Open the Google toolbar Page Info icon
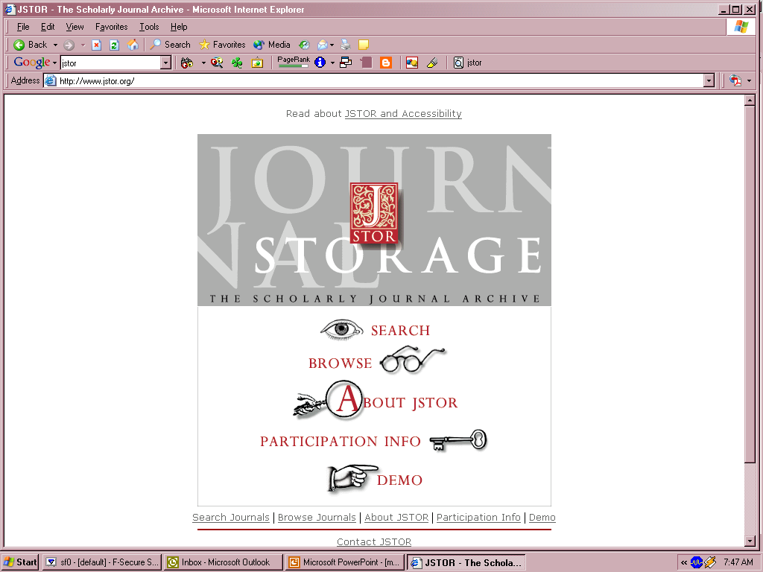 pos(320,63)
